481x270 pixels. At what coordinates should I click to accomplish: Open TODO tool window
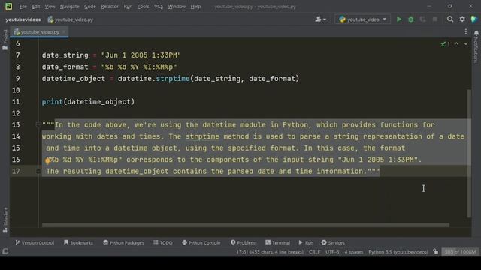[x=163, y=242]
